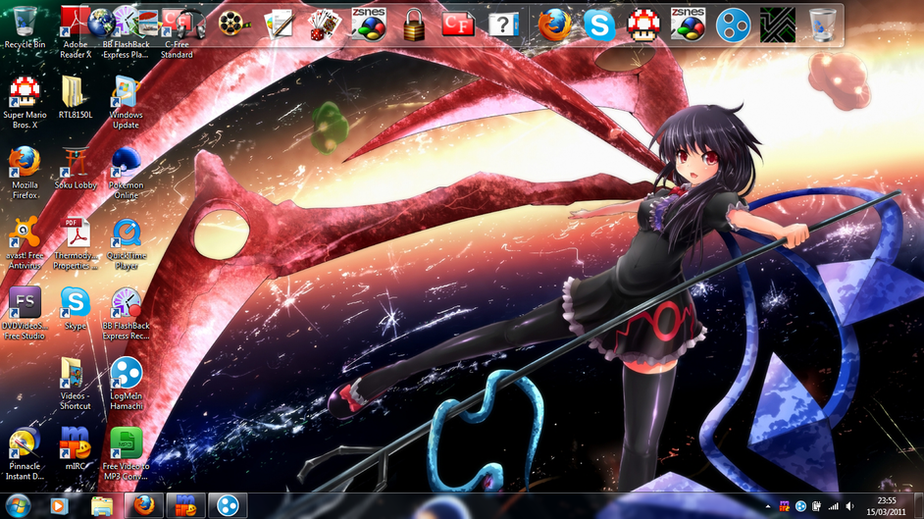This screenshot has width=924, height=519.
Task: Click the DVDVideoSoft Free Studio desktop icon
Action: coord(24,304)
